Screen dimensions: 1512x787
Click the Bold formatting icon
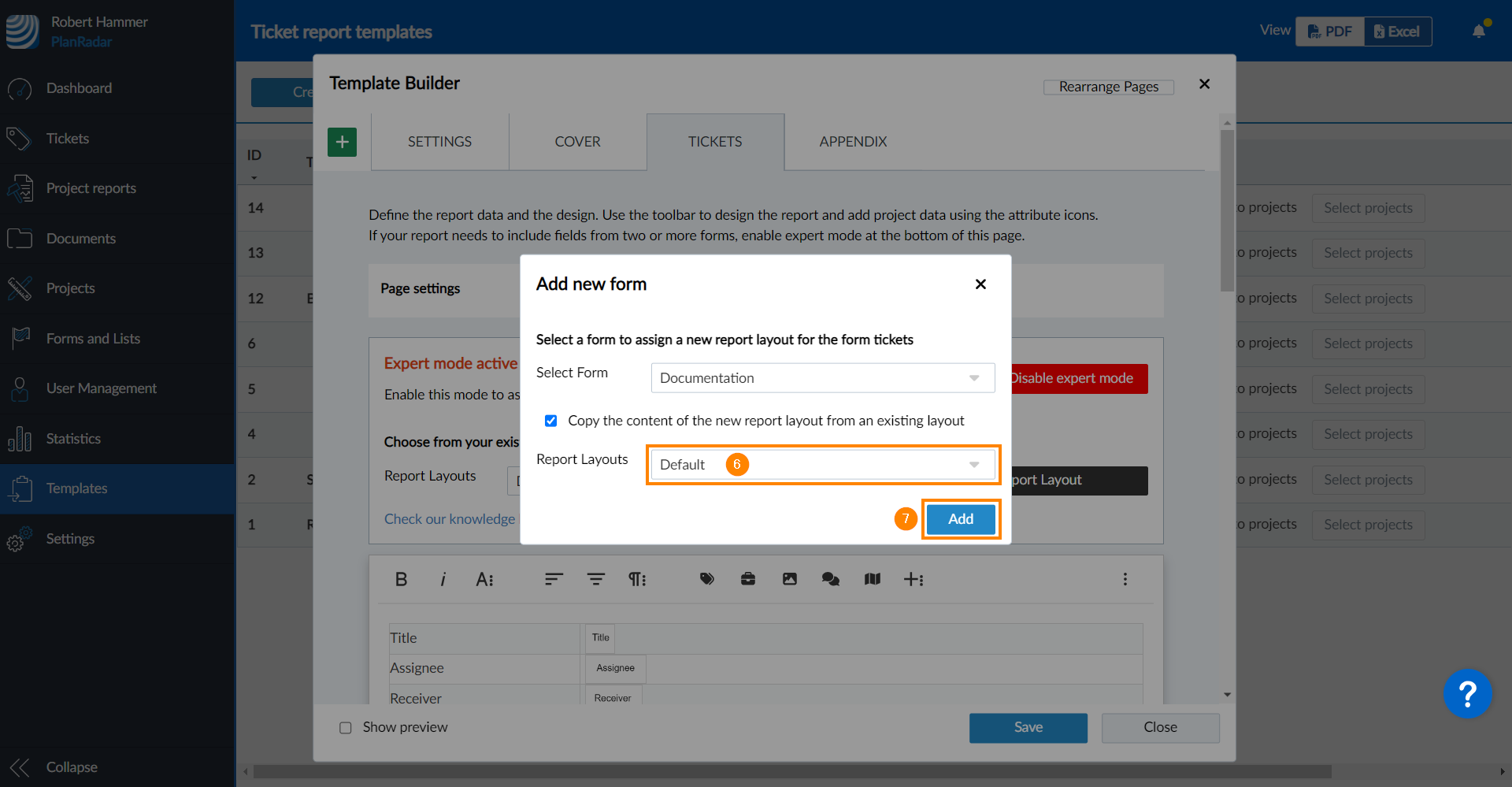point(401,580)
